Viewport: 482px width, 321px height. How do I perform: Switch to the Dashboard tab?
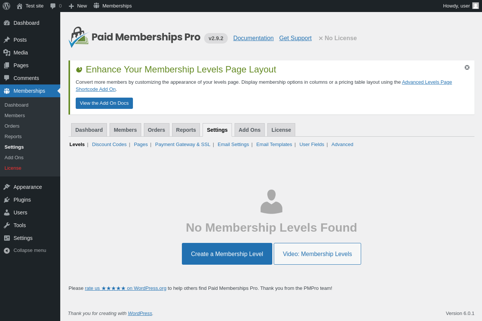(x=89, y=130)
